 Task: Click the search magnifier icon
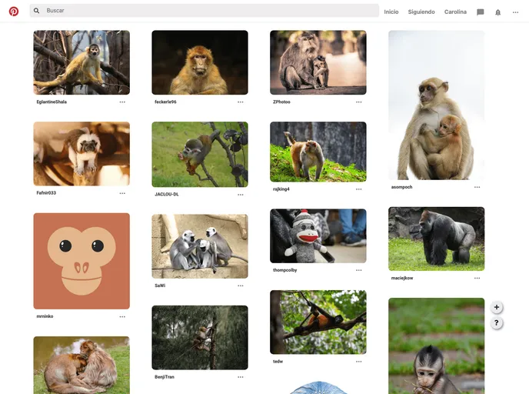36,11
